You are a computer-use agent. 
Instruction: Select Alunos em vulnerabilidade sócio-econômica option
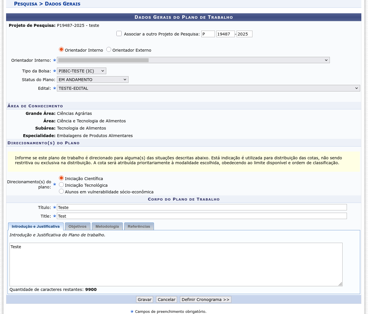point(61,191)
